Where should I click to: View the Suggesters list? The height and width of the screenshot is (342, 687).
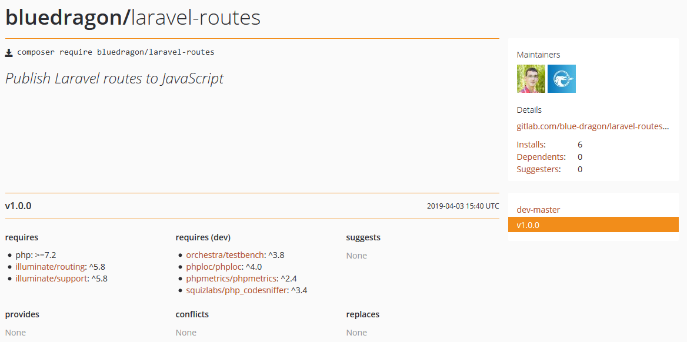coord(538,169)
